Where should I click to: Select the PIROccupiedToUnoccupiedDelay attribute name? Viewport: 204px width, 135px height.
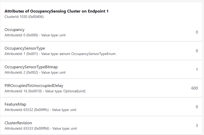coord(34,86)
